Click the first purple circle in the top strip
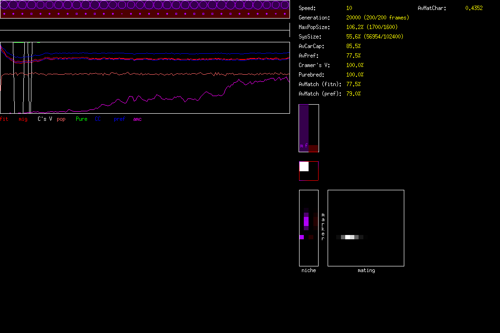 (x=5, y=5)
